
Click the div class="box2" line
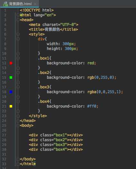pos(56,140)
